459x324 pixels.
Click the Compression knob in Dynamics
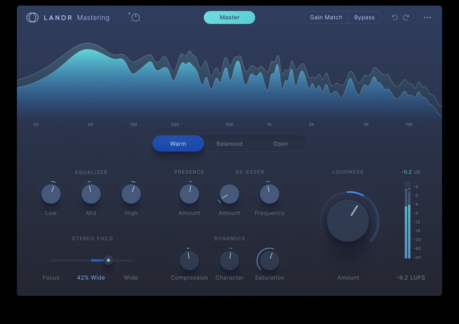pos(189,260)
